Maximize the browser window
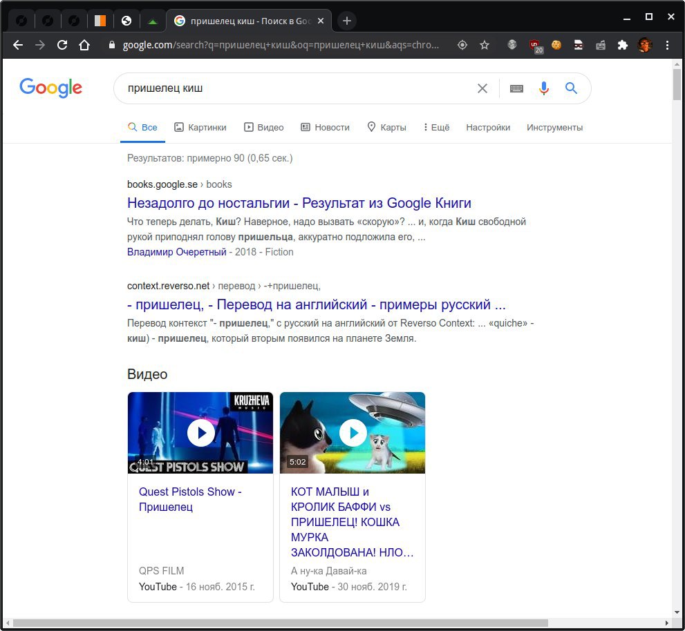The height and width of the screenshot is (631, 685). pos(649,17)
